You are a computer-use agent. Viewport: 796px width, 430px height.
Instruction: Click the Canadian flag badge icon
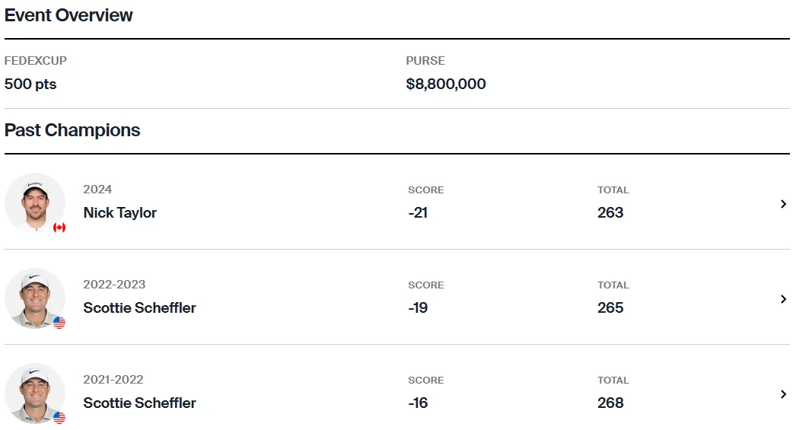click(59, 228)
